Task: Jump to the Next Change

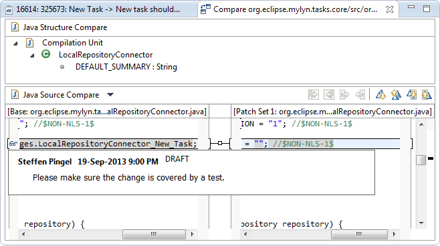Action: point(411,95)
